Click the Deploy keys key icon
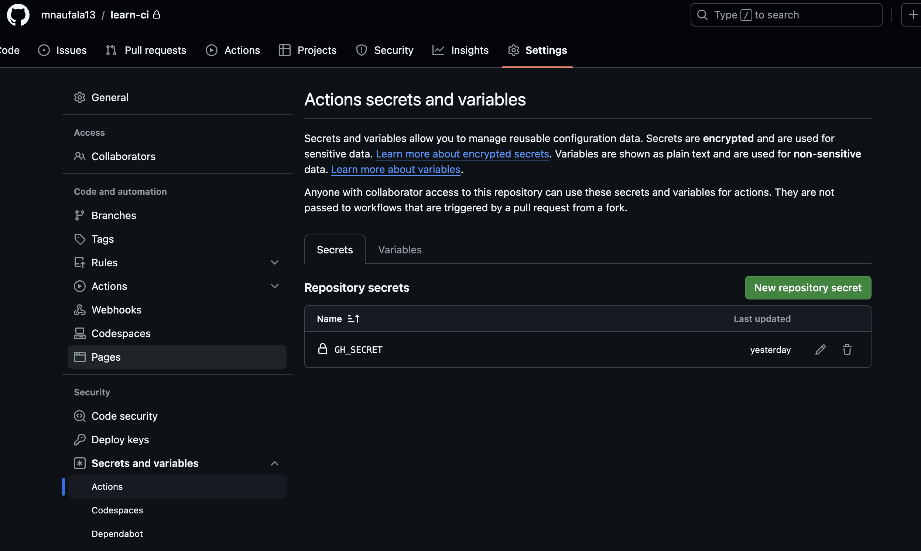This screenshot has width=921, height=551. pyautogui.click(x=79, y=440)
